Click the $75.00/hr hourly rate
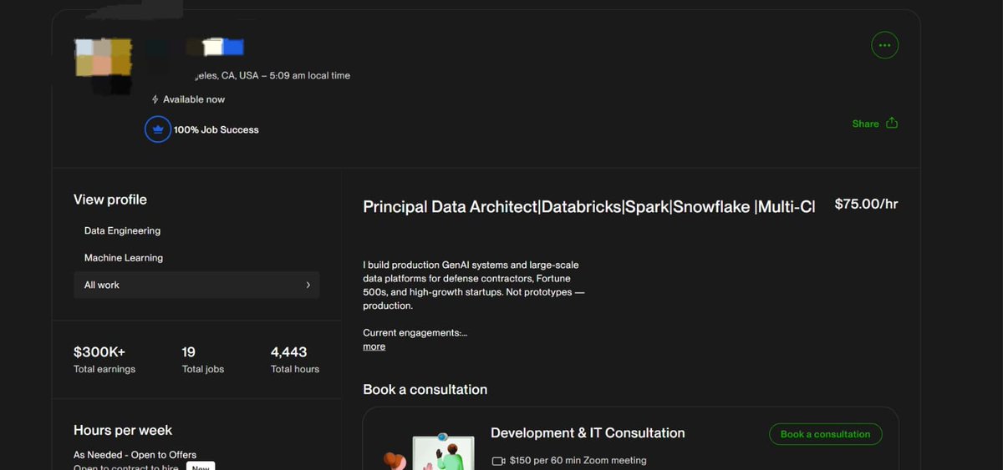This screenshot has width=1003, height=470. coord(866,204)
